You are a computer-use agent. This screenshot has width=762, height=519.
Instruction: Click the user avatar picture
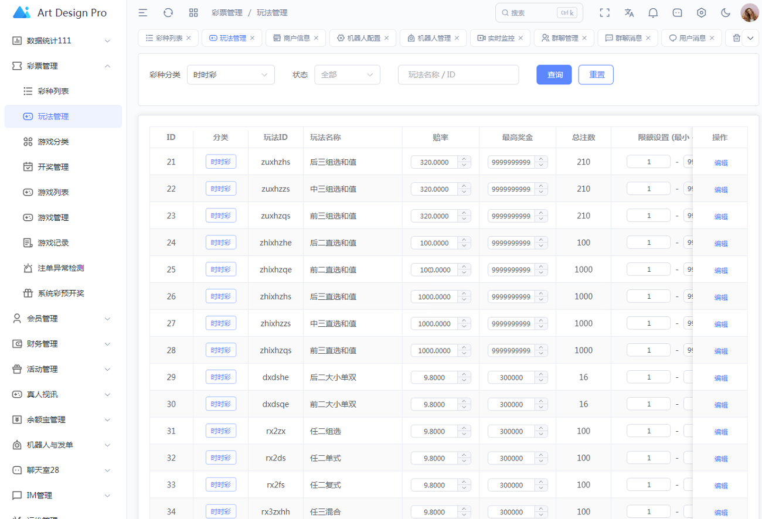[750, 13]
